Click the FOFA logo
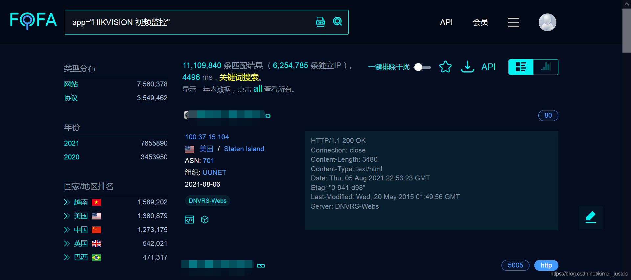The image size is (631, 280). [x=33, y=21]
